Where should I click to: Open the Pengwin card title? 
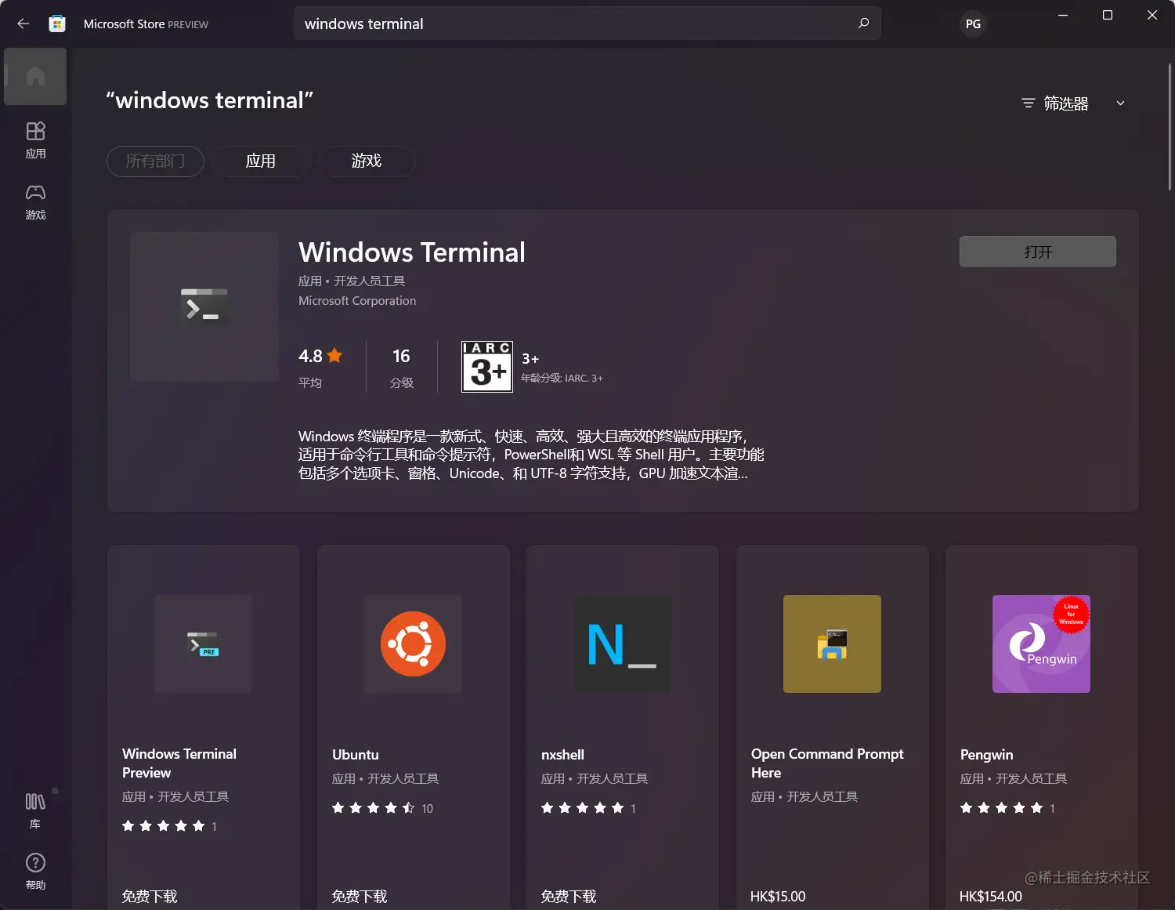point(987,755)
